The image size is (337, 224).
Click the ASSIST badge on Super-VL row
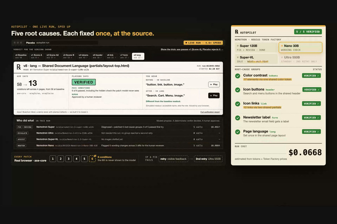point(21,139)
